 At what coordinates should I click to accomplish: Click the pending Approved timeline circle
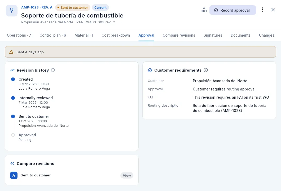click(13, 135)
